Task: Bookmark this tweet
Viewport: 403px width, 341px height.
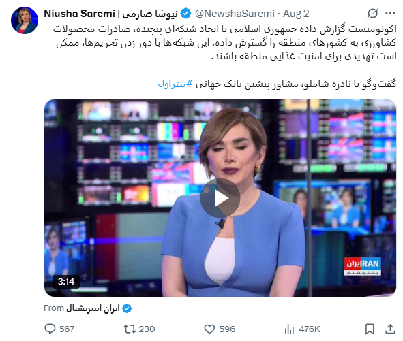Action: tap(370, 329)
